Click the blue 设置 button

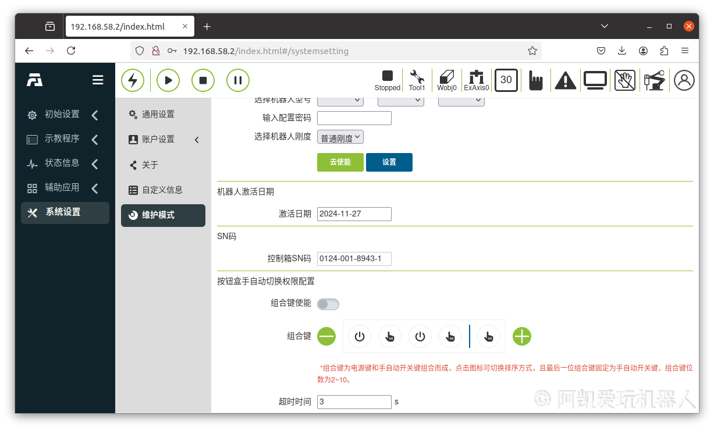(389, 162)
